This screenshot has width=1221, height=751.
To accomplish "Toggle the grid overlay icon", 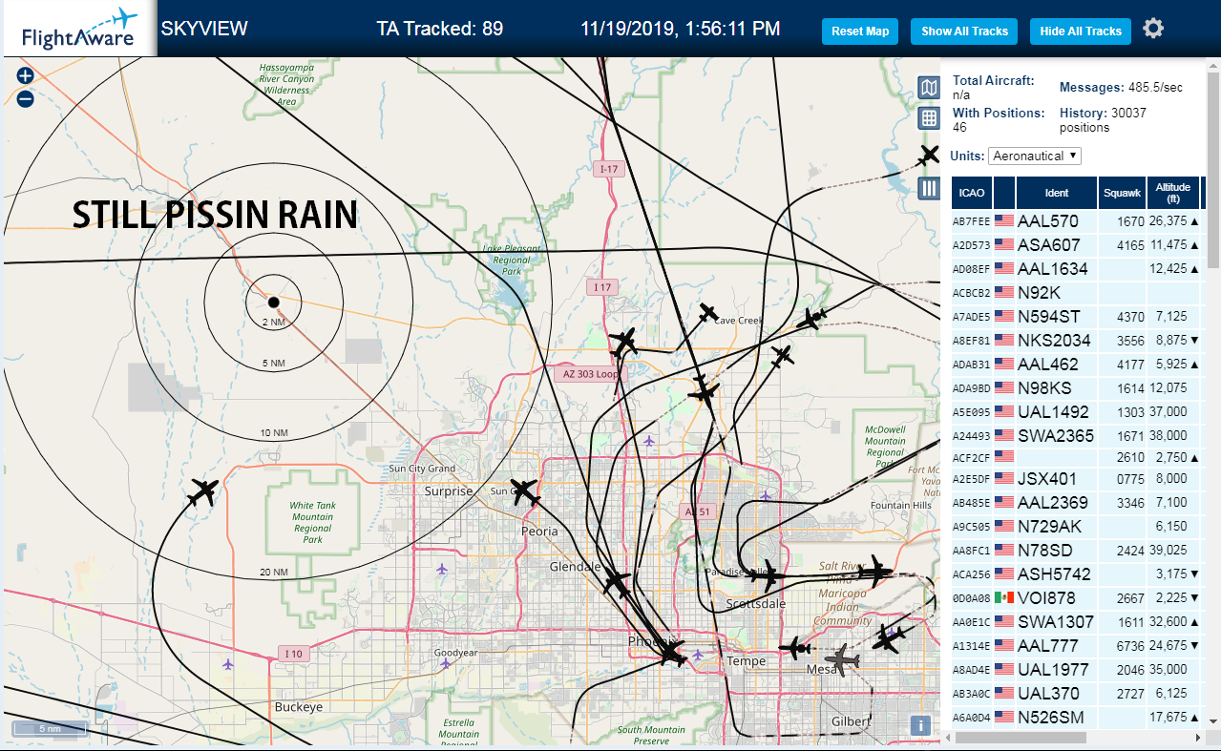I will point(929,118).
